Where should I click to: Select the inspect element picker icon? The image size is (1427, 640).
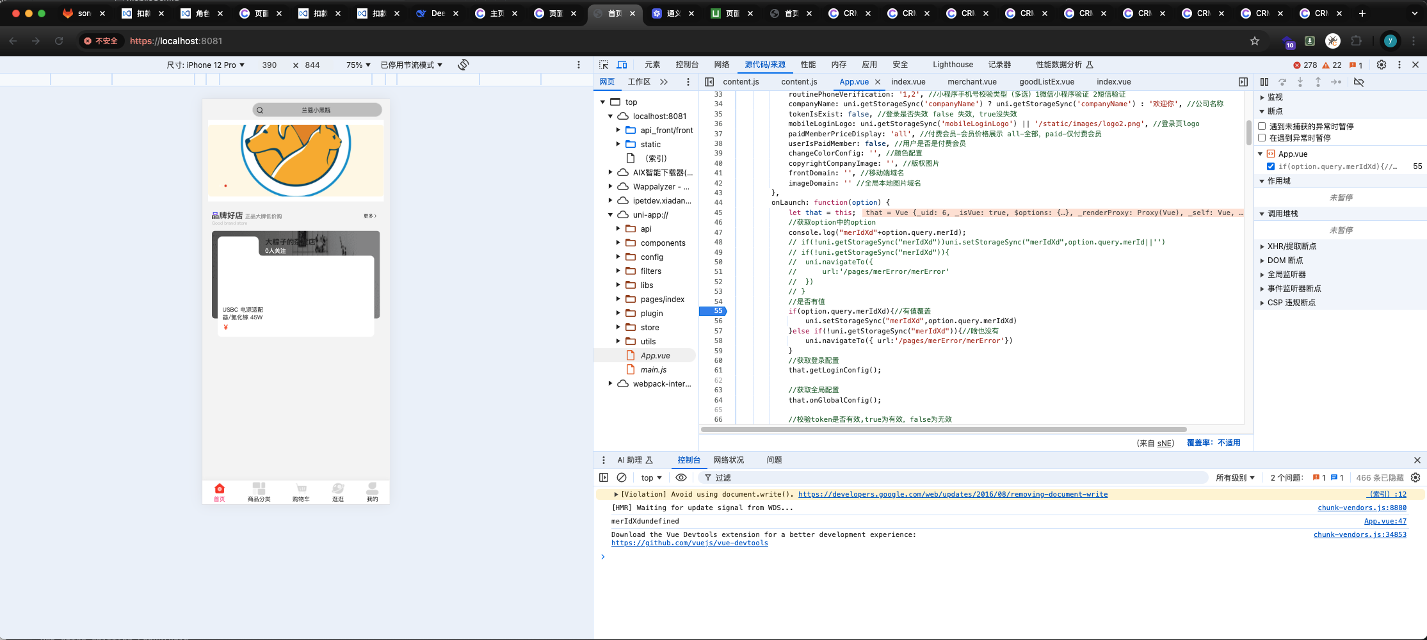[x=604, y=65]
